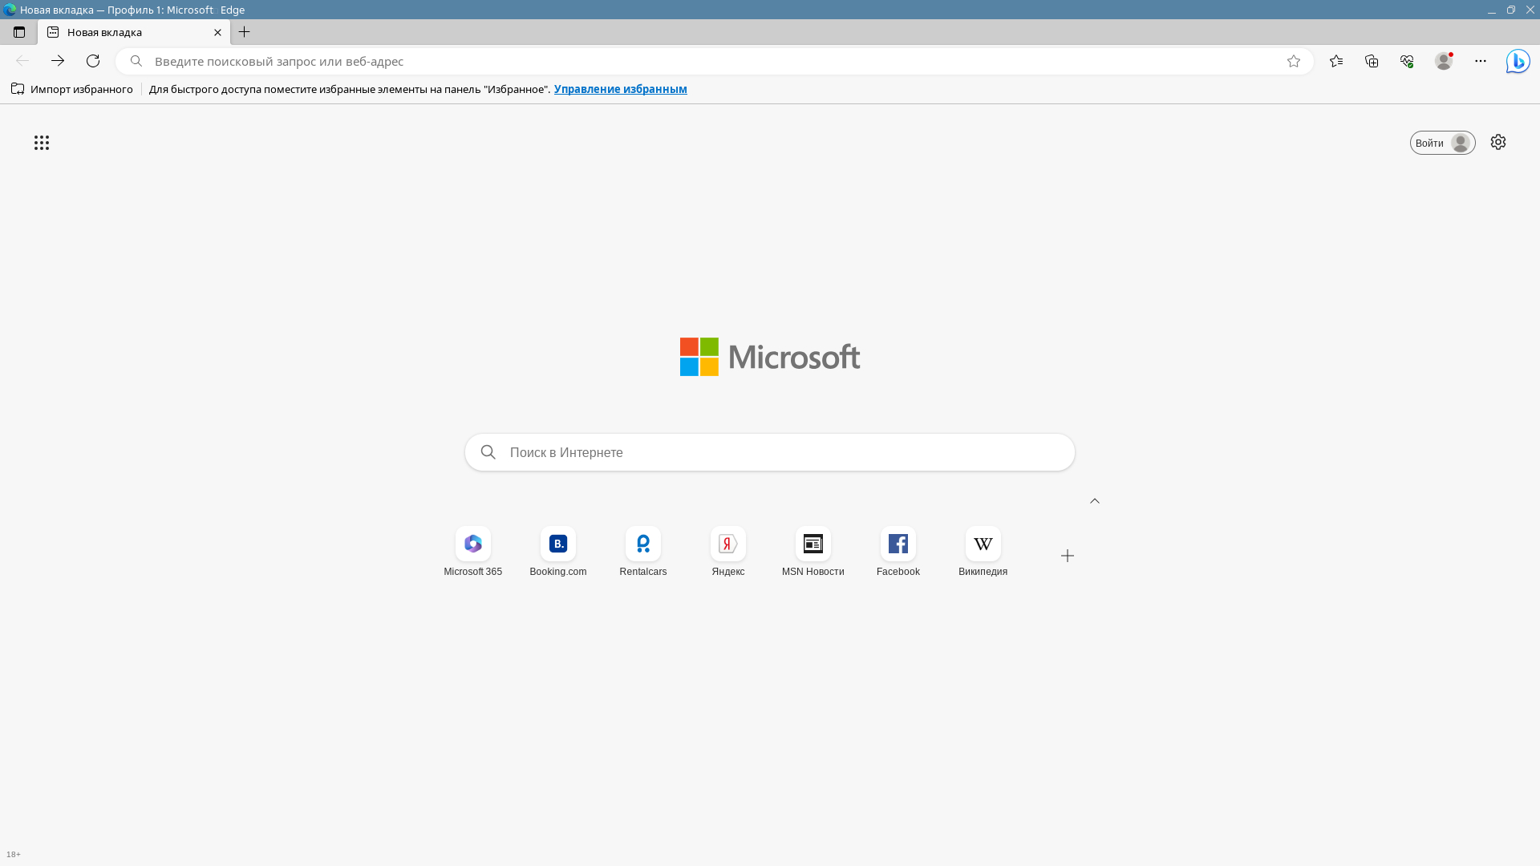The width and height of the screenshot is (1540, 866).
Task: Click Импорт избранного in favorites bar
Action: click(72, 89)
